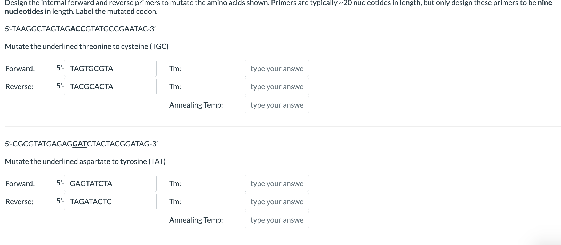The height and width of the screenshot is (245, 561).
Task: Click the CGCGTATGAGAG sequence start text
Action: tap(43, 144)
